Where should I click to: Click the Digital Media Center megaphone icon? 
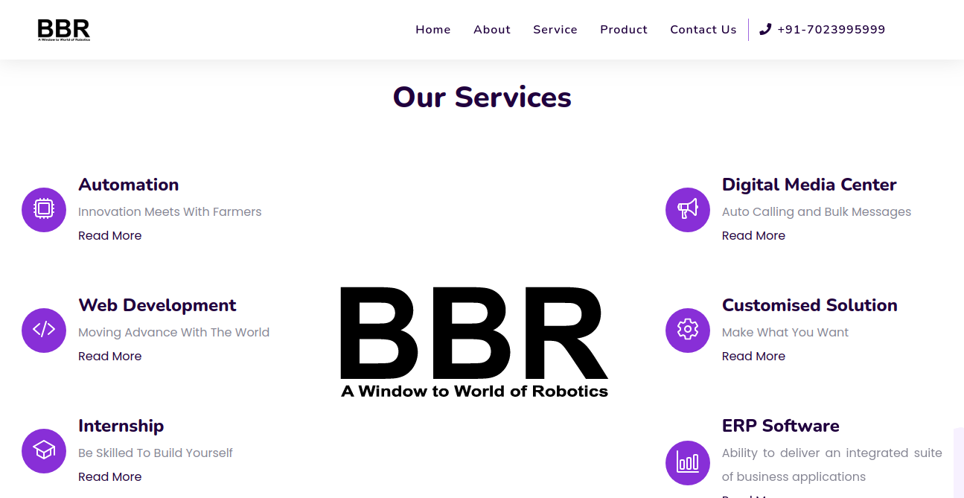click(687, 209)
